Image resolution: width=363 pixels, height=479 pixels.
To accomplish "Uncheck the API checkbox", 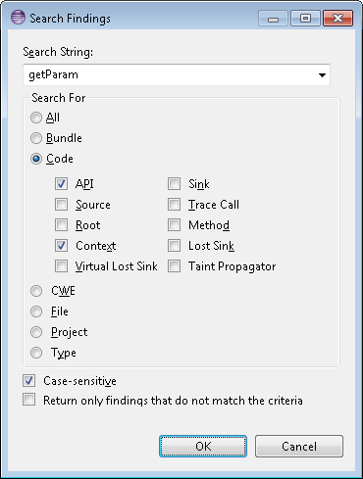I will (x=61, y=184).
